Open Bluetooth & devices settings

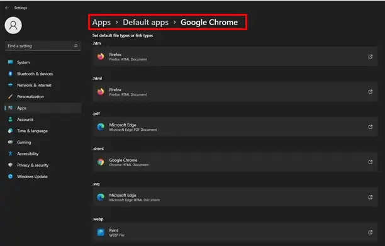[43, 74]
